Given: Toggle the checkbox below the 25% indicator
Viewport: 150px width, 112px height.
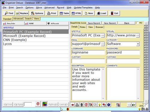Looking at the screenshot, I should (x=146, y=105).
